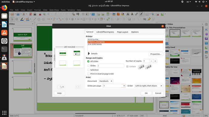This screenshot has width=209, height=117.
Task: Click OK to print
Action: click(x=146, y=93)
